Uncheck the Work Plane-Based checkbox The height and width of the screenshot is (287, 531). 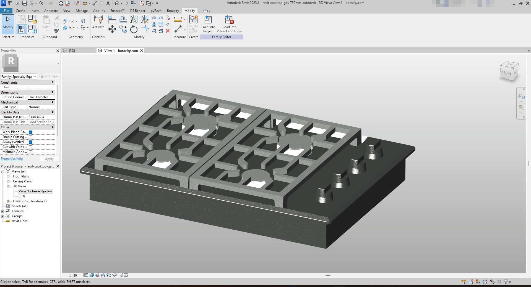tap(31, 132)
